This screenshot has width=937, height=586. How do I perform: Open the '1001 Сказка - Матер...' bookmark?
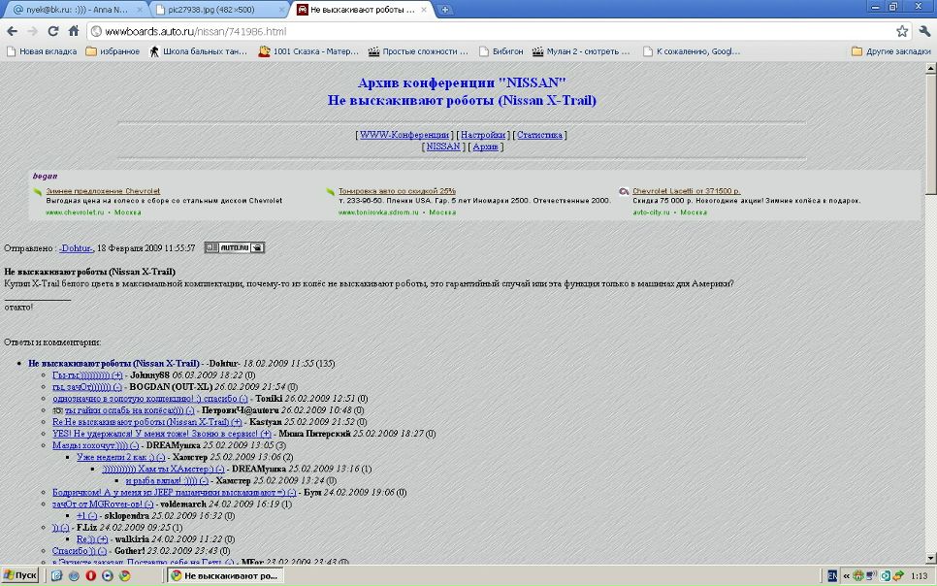click(x=308, y=51)
